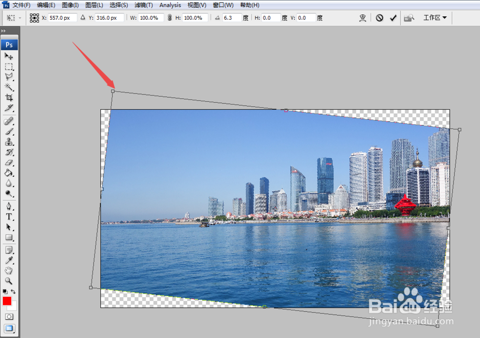Select the Horizontal Type tool

tap(9, 217)
